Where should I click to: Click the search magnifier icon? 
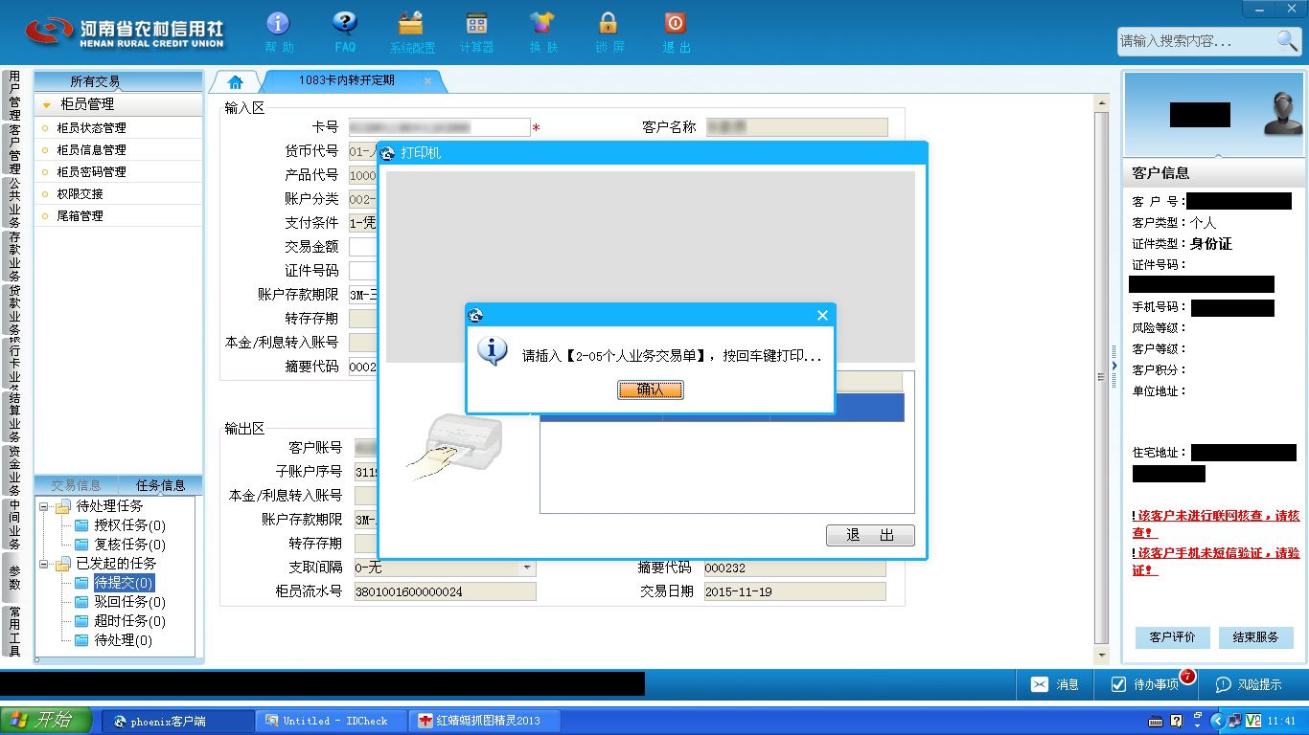[1286, 40]
